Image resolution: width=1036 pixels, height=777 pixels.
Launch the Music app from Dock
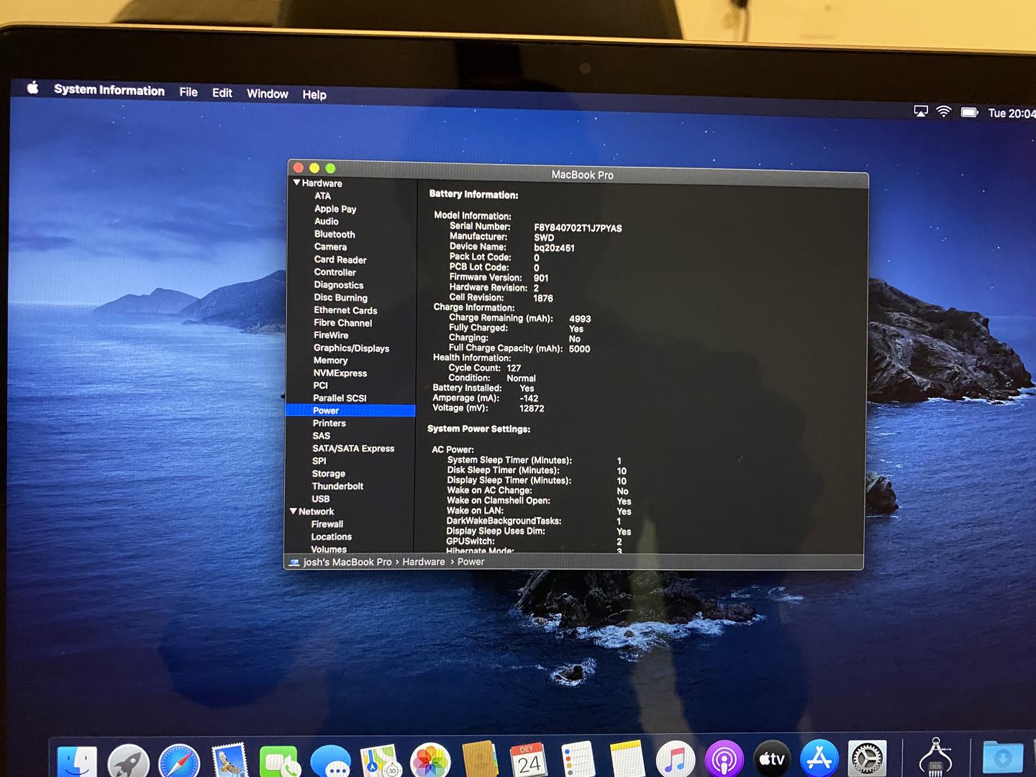pos(676,759)
